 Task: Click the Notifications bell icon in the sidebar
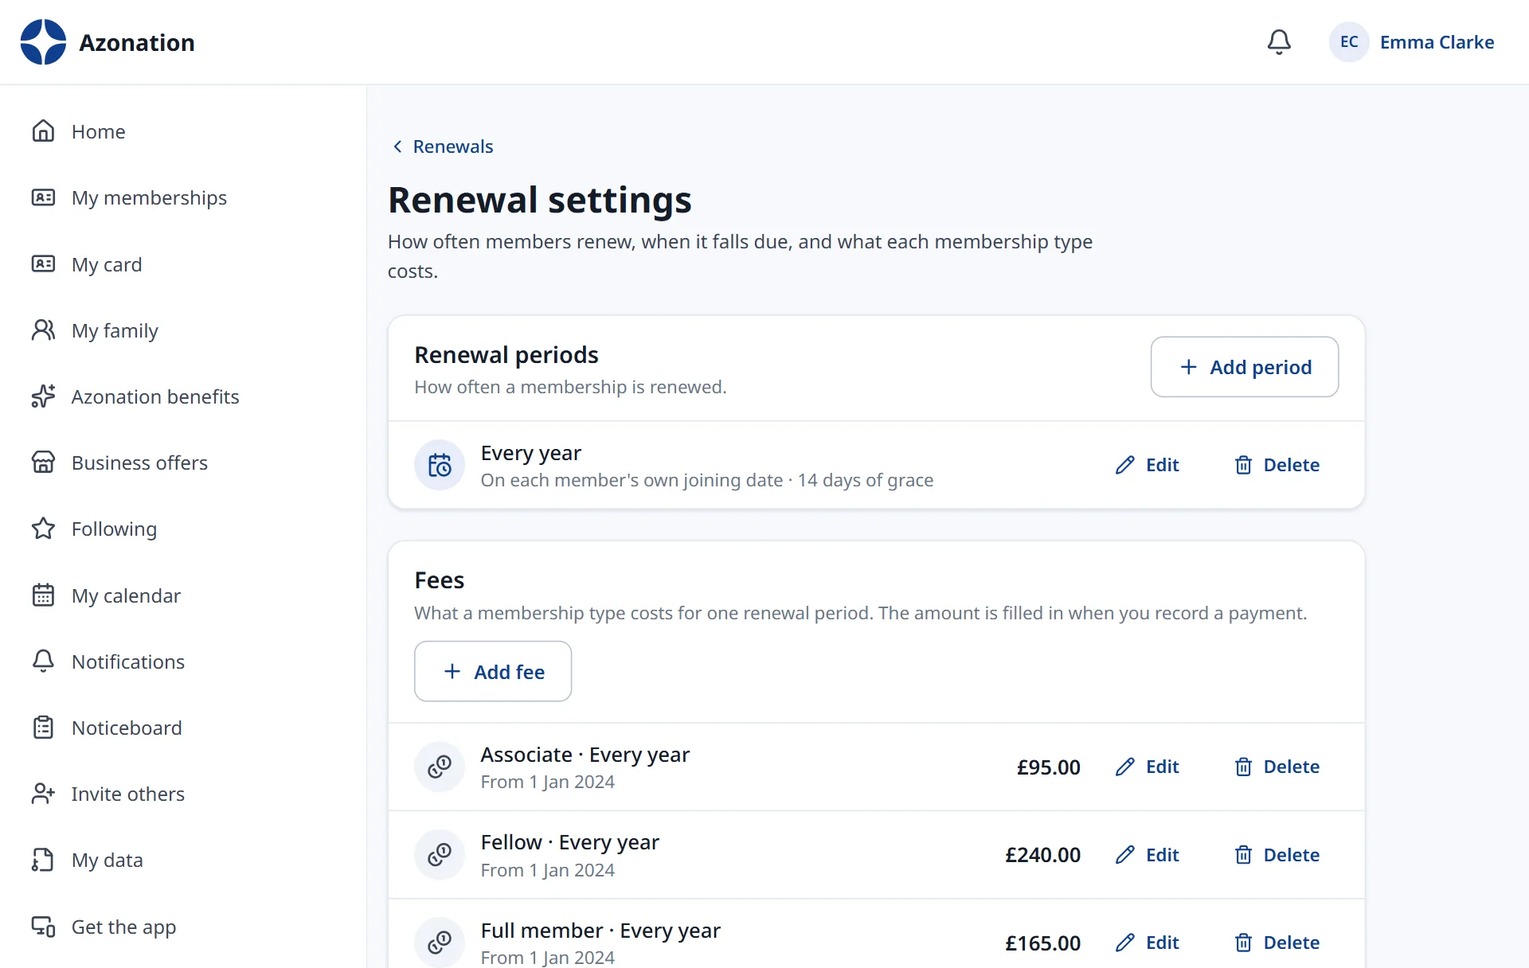click(43, 662)
